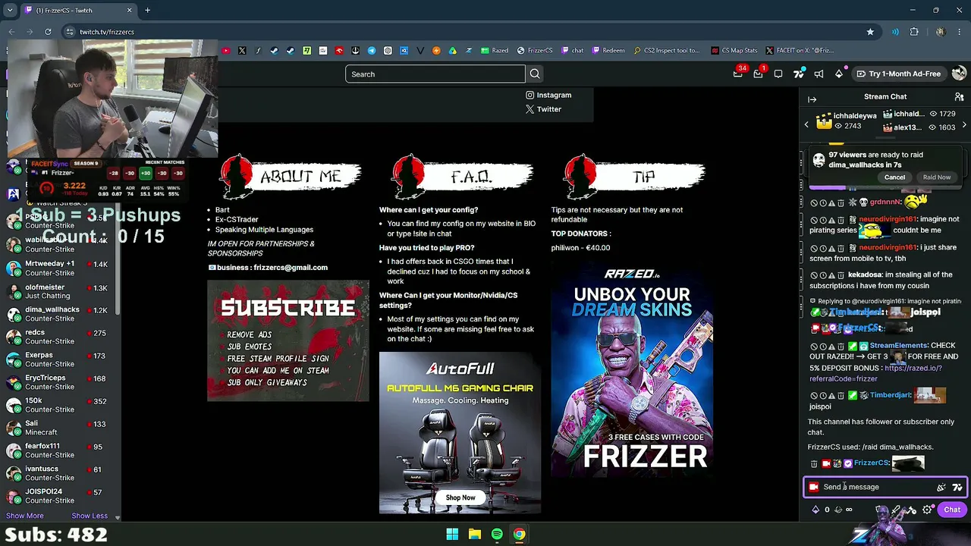Click the Twitch search input field
The image size is (971, 546).
click(435, 74)
